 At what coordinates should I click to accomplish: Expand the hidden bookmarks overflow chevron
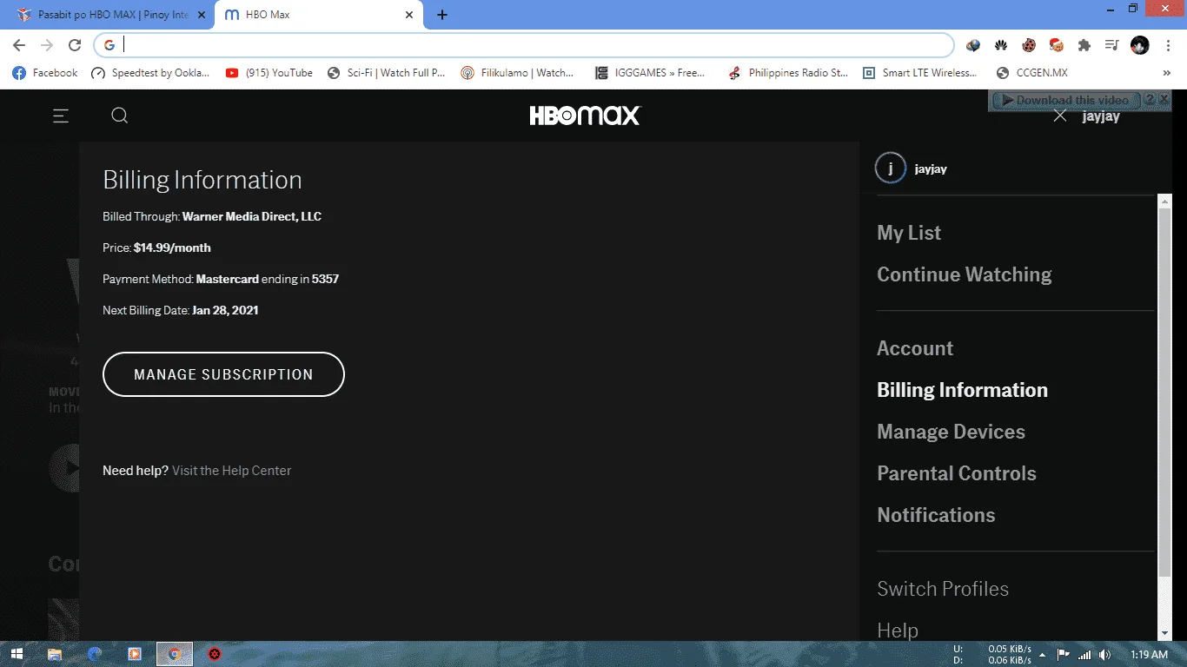(1166, 73)
